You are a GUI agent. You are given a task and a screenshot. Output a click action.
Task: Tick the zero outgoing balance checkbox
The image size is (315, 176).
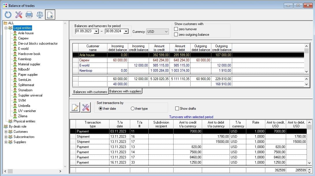(176, 35)
